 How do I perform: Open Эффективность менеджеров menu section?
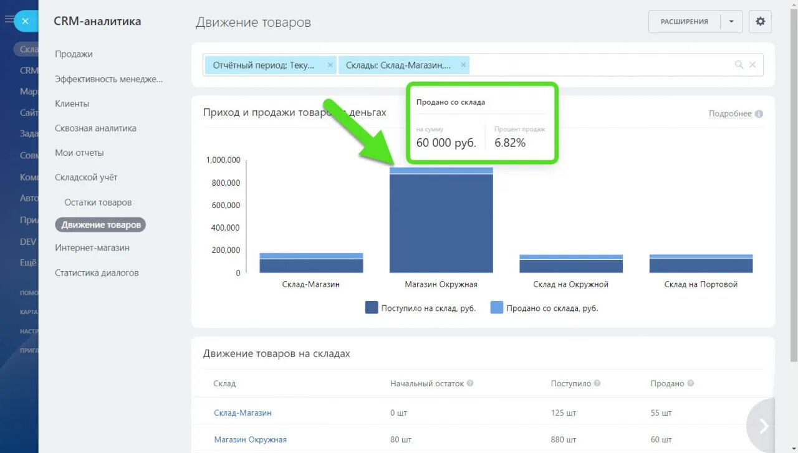coord(108,79)
